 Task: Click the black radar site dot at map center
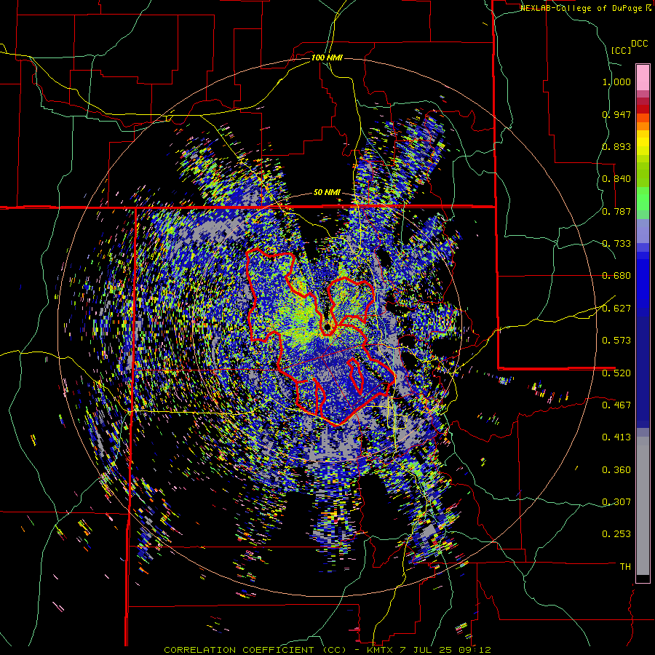tap(327, 326)
